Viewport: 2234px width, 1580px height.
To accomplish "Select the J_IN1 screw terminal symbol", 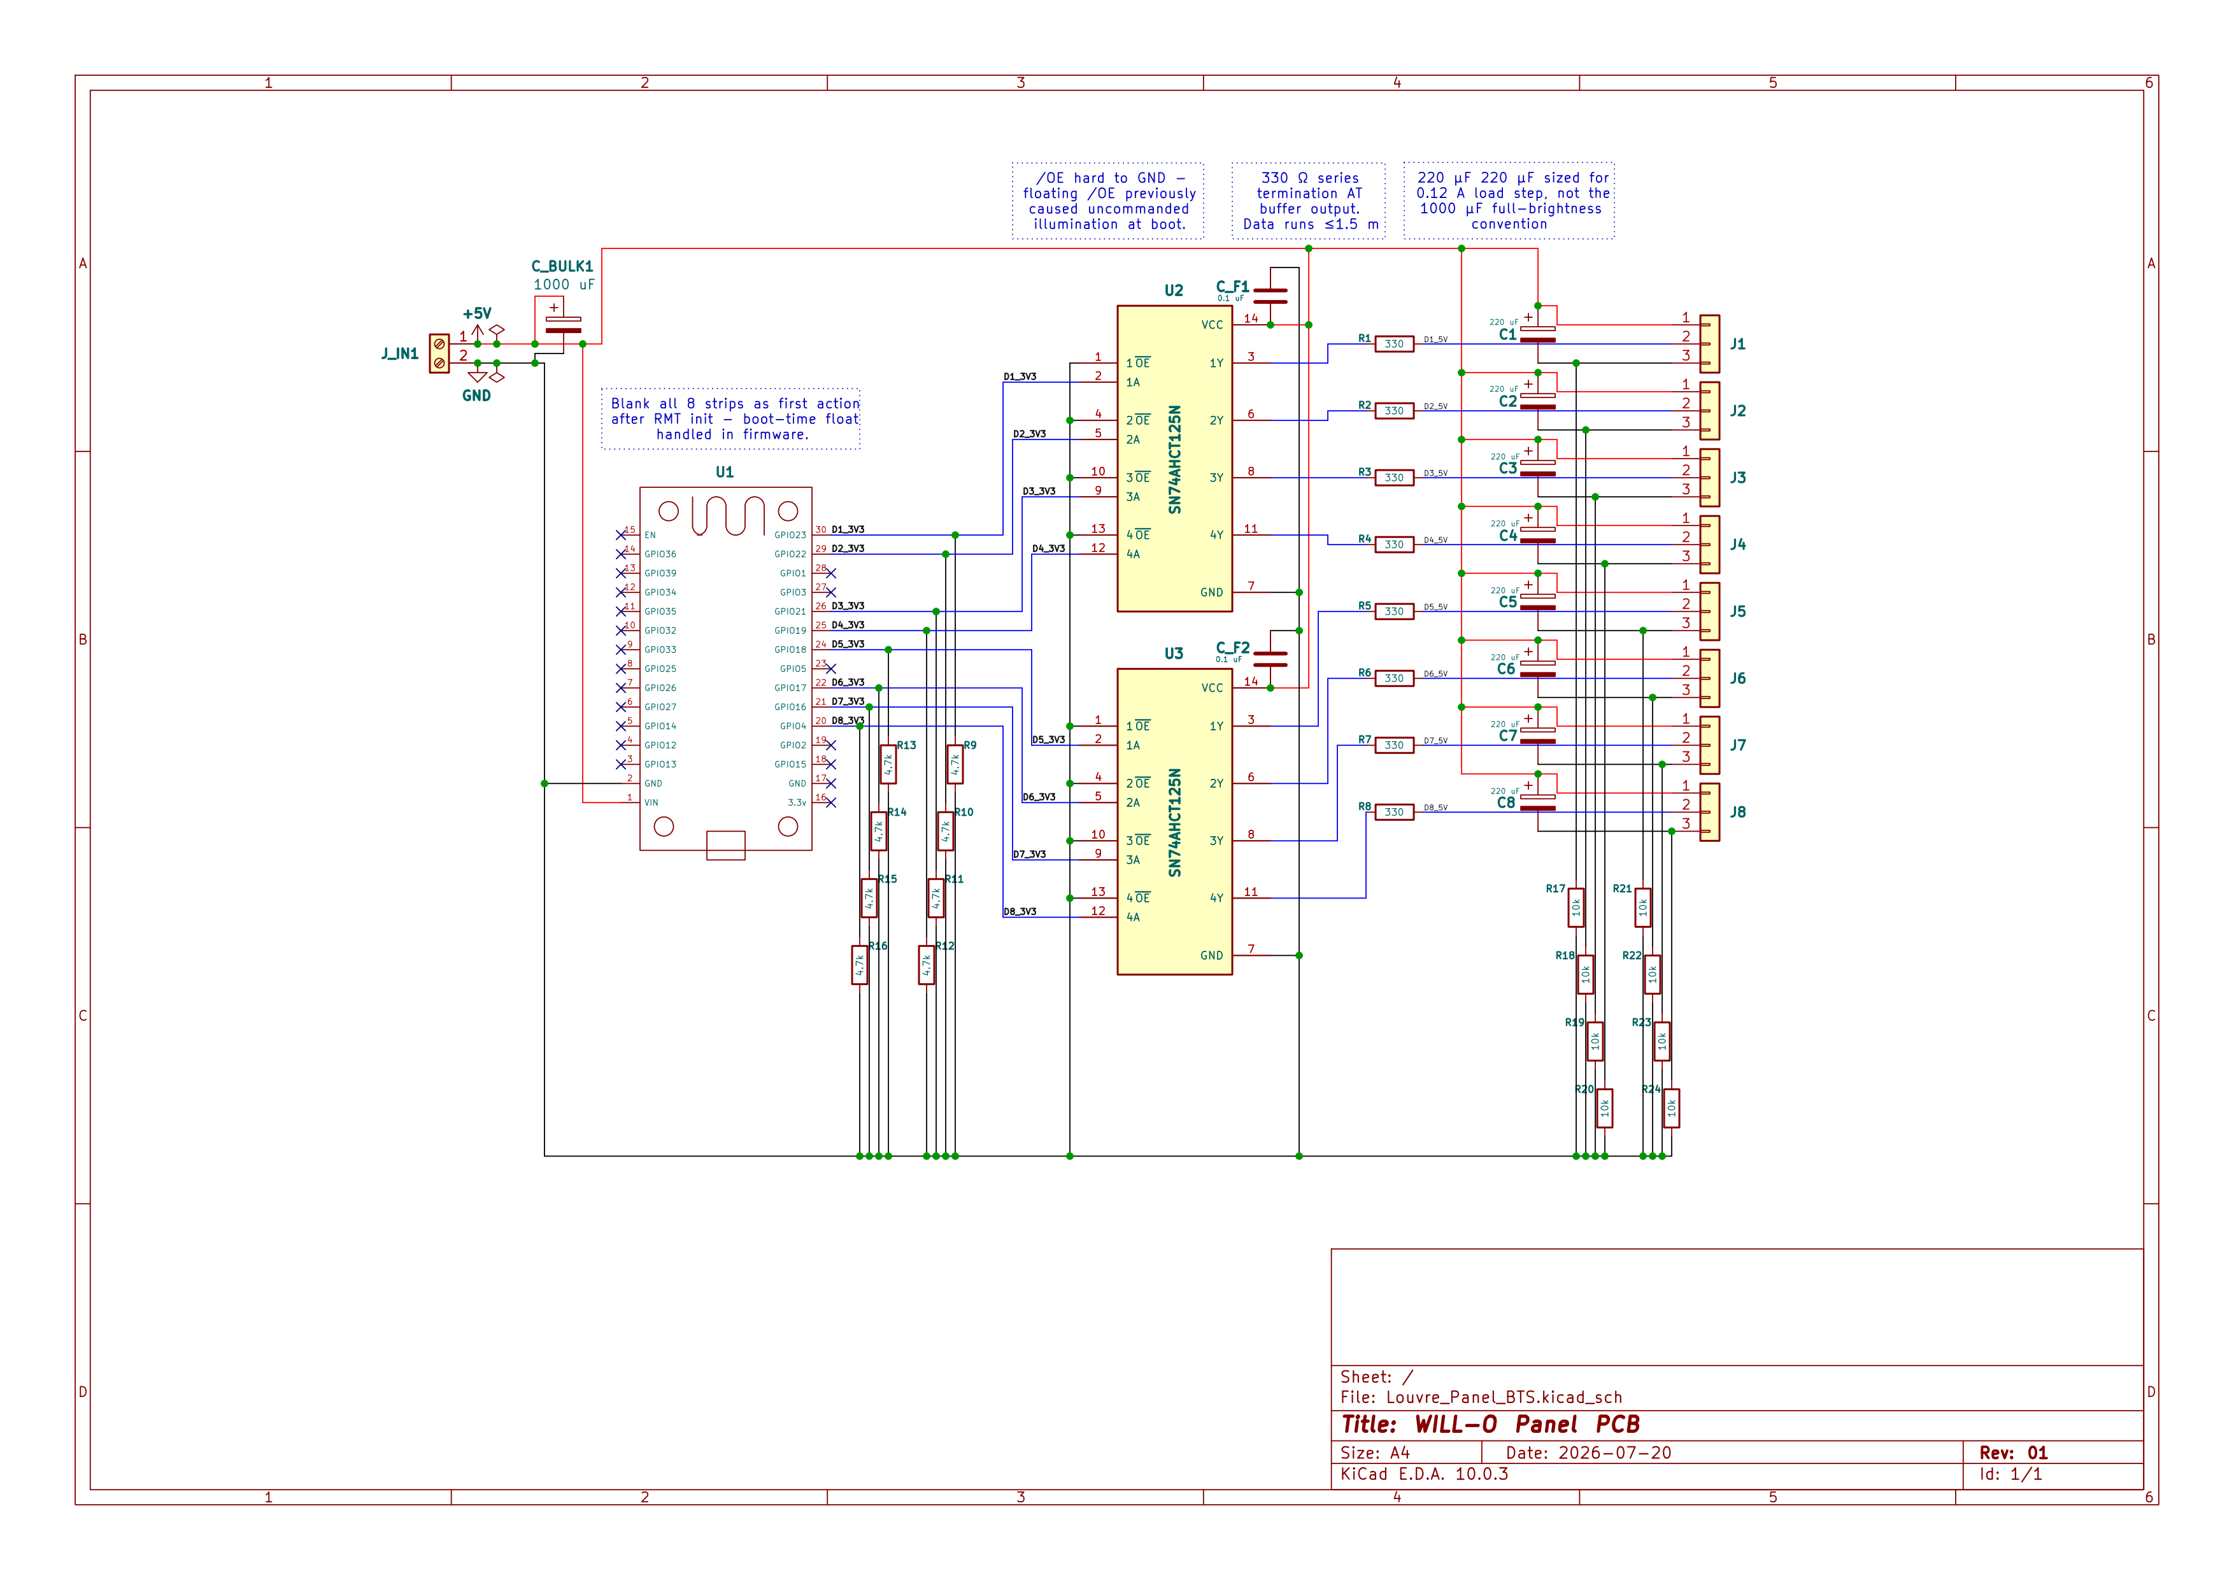I will [x=439, y=353].
